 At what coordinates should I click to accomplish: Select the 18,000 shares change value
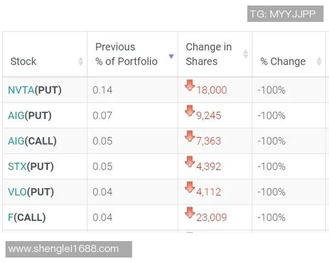pyautogui.click(x=211, y=90)
